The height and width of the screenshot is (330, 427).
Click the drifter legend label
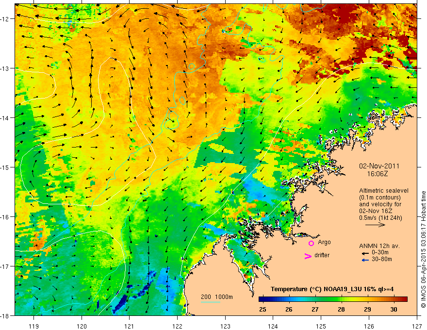point(322,255)
